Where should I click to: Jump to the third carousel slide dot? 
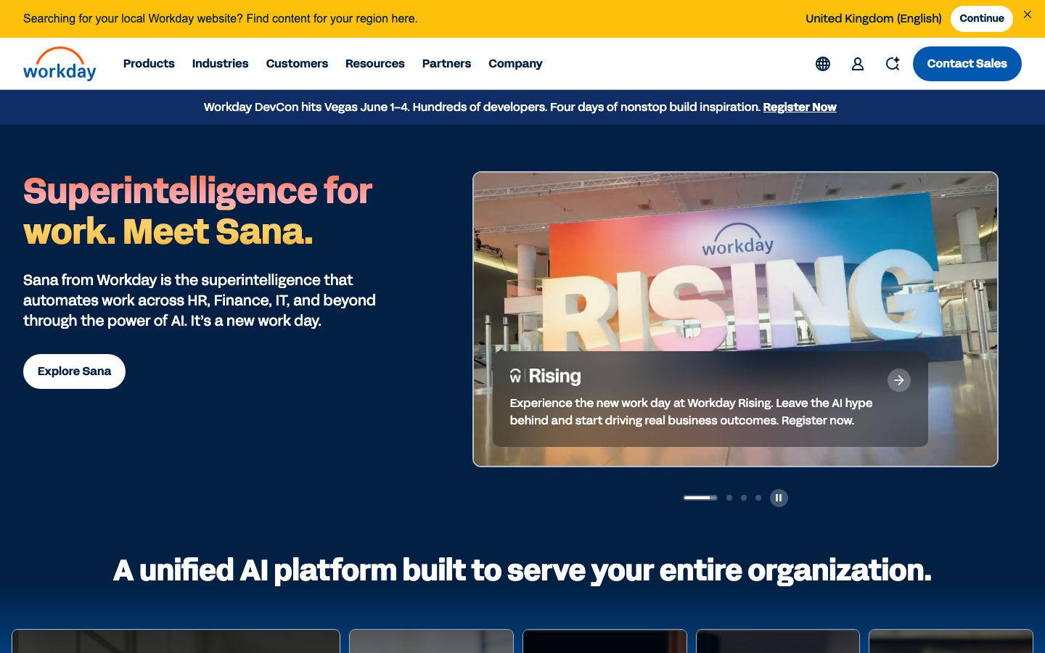click(744, 498)
